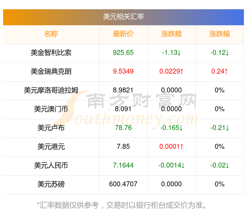Click the 最新价 column header
The height and width of the screenshot is (215, 247).
point(123,34)
